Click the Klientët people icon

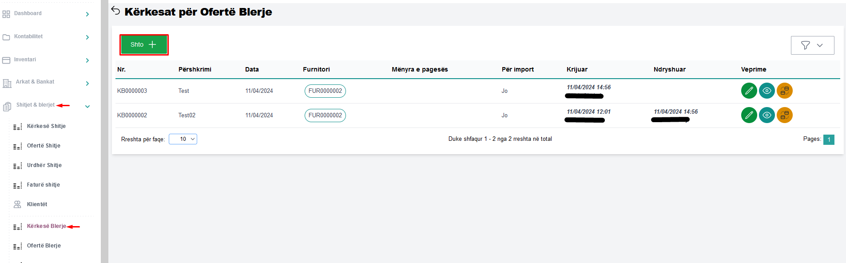17,204
